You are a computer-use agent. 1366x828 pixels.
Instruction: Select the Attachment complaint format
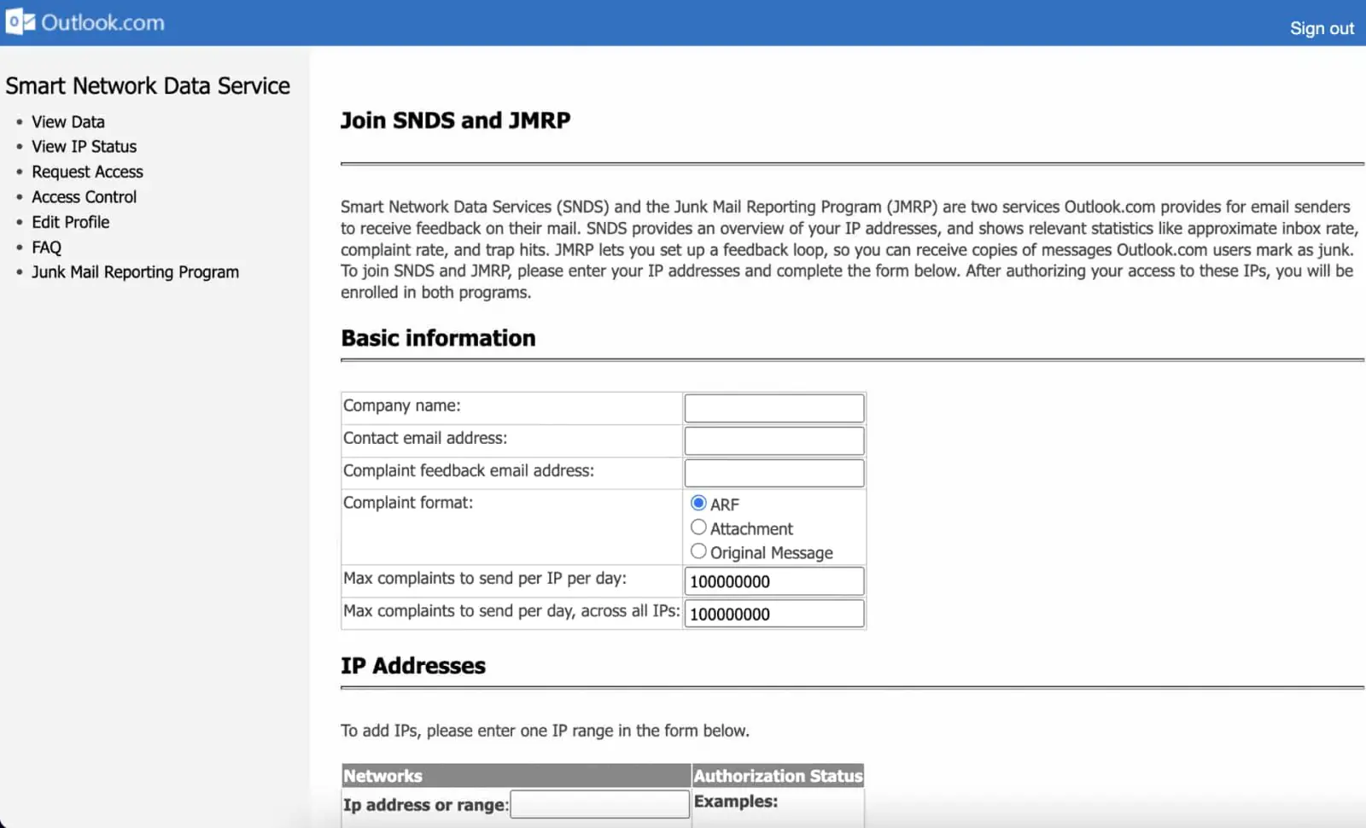[698, 528]
